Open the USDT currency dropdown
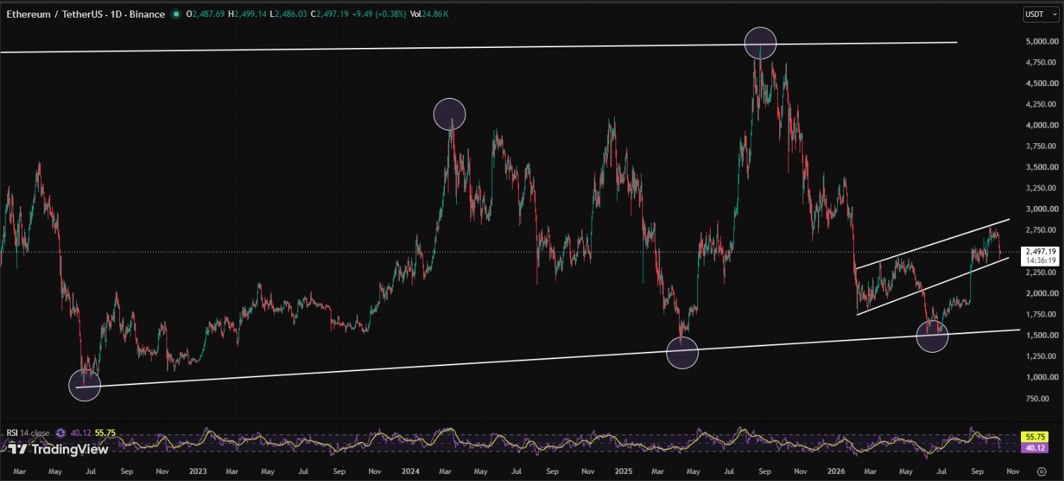Image resolution: width=1064 pixels, height=481 pixels. (1041, 14)
